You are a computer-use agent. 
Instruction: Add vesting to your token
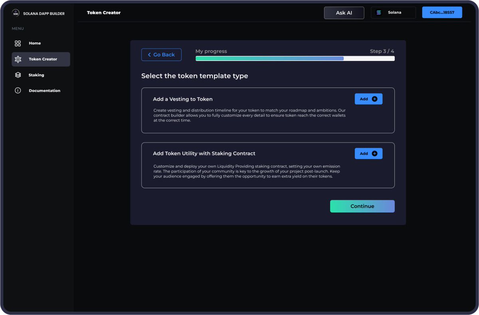coord(368,99)
